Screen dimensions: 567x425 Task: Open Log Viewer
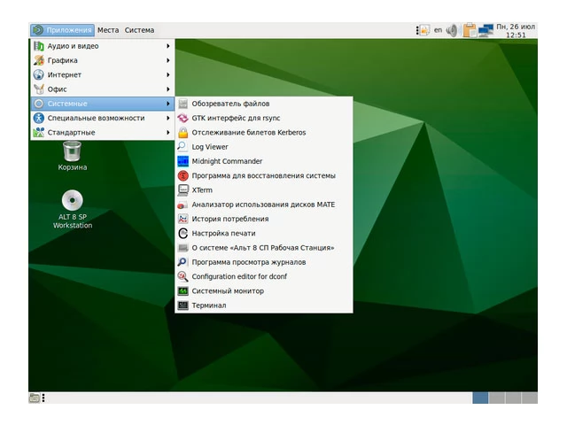pos(210,147)
